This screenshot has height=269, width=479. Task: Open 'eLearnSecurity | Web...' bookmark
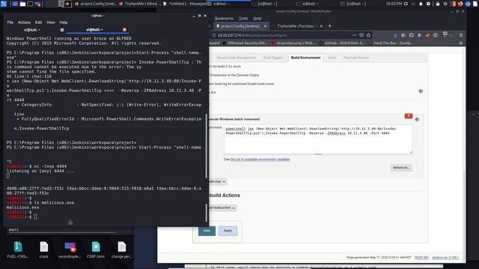[x=293, y=43]
